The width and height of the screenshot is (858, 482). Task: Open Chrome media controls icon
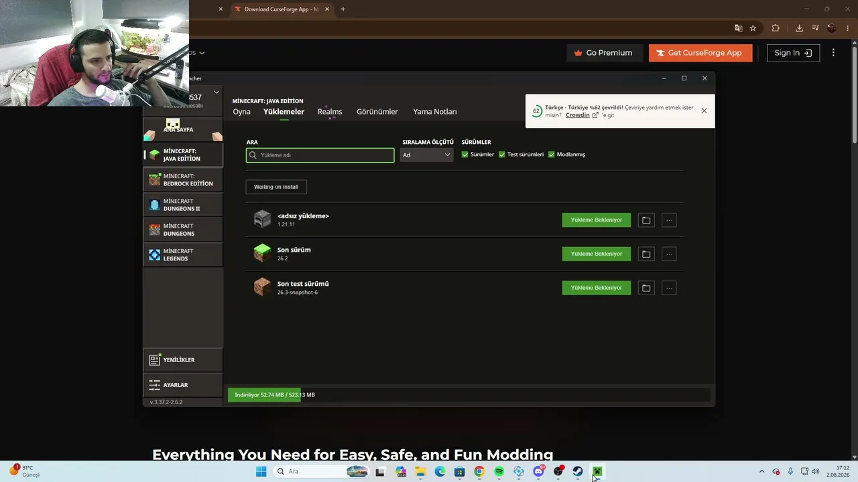tap(816, 28)
